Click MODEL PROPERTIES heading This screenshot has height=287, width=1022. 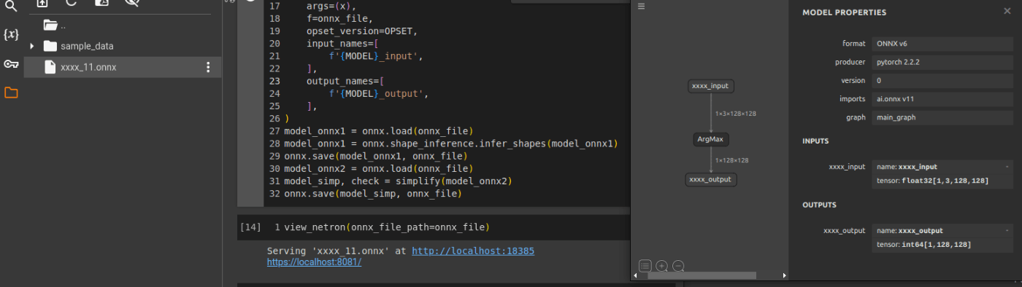(x=845, y=12)
